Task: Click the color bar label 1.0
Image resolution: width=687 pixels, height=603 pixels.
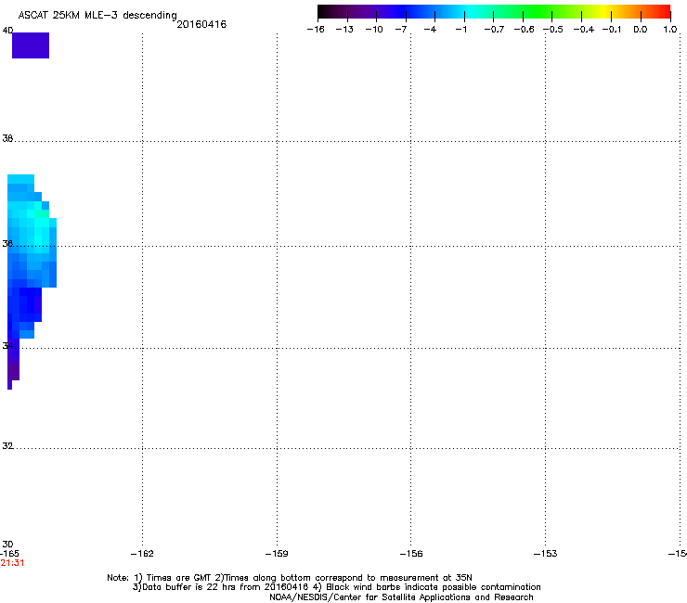Action: pyautogui.click(x=670, y=30)
